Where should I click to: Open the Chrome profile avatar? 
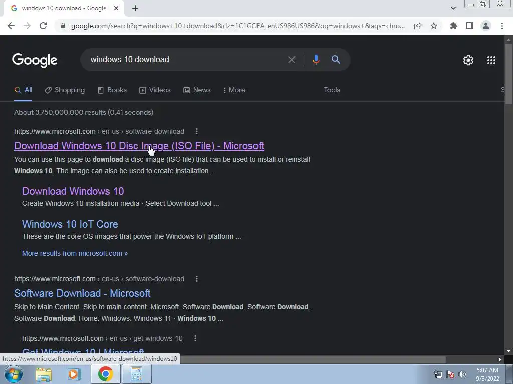pyautogui.click(x=486, y=26)
